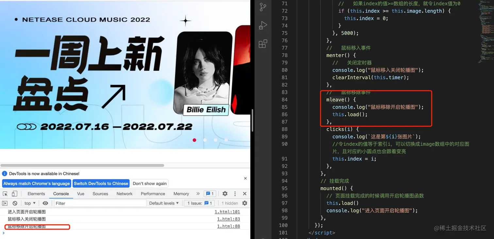Image resolution: width=494 pixels, height=239 pixels.
Task: Click Don't show again button
Action: click(x=150, y=183)
